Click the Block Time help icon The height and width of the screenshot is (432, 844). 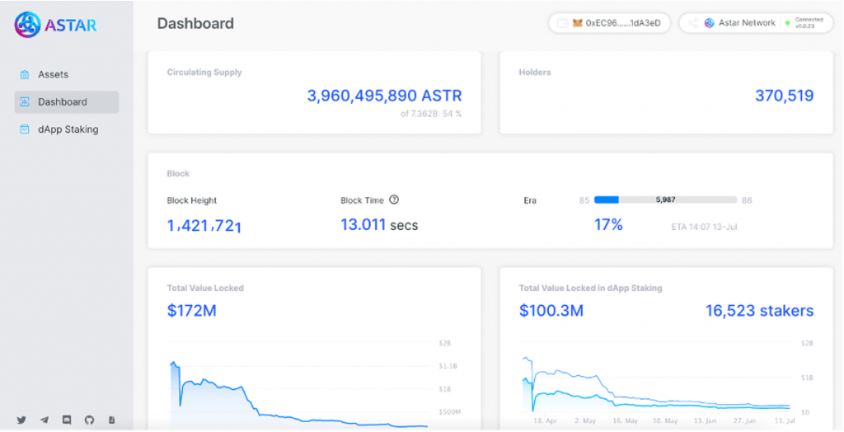[394, 200]
